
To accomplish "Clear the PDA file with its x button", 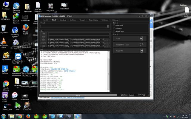I will 108,40.
